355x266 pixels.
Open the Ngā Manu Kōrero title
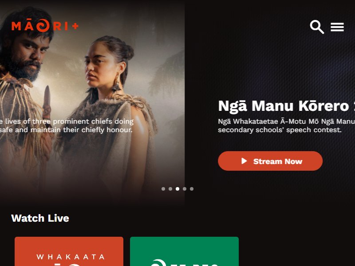[286, 106]
